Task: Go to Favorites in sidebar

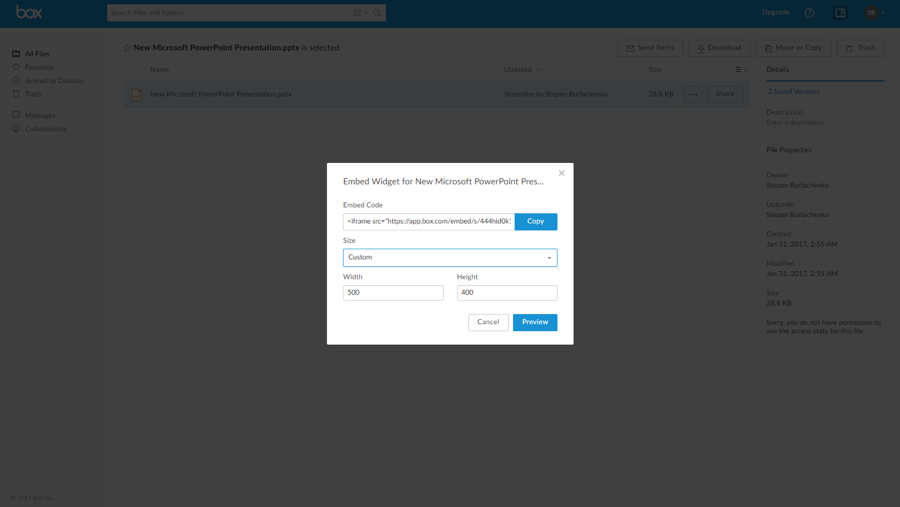Action: click(x=33, y=67)
